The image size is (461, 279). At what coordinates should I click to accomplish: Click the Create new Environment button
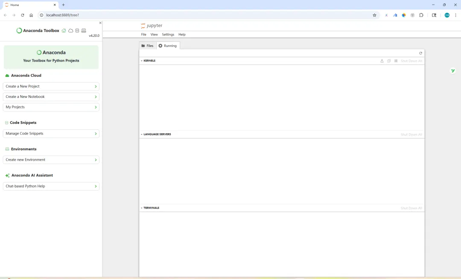coord(51,160)
